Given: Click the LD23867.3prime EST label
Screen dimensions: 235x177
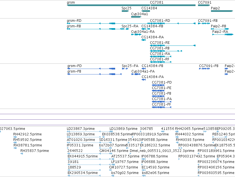Looking at the screenshot, I should tap(81, 129).
